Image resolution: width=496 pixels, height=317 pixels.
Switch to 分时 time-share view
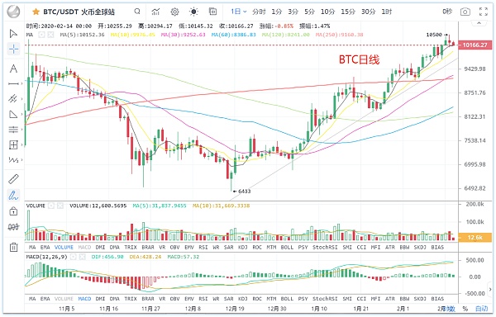click(x=259, y=12)
